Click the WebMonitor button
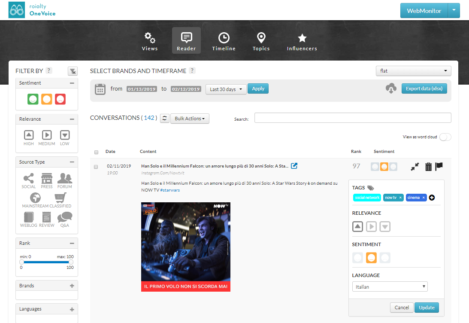 tap(424, 10)
